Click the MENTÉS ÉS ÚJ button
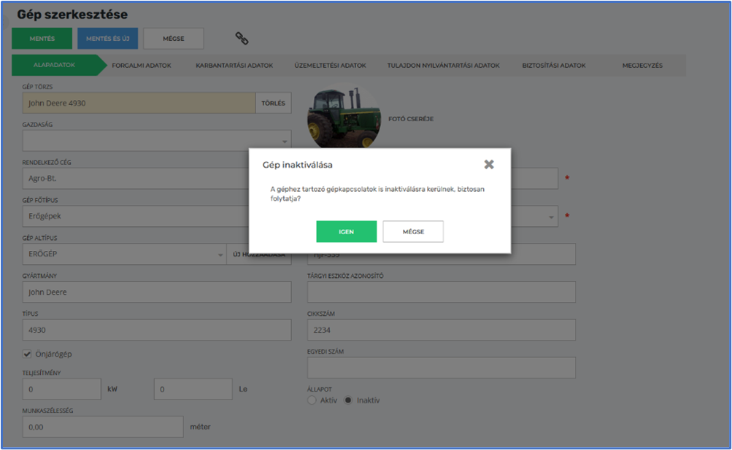 [x=107, y=38]
